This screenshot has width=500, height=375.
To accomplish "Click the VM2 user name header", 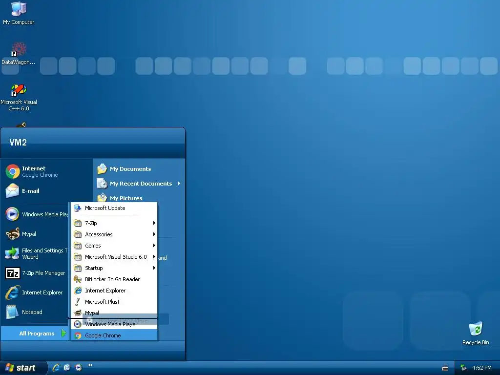I will (18, 143).
